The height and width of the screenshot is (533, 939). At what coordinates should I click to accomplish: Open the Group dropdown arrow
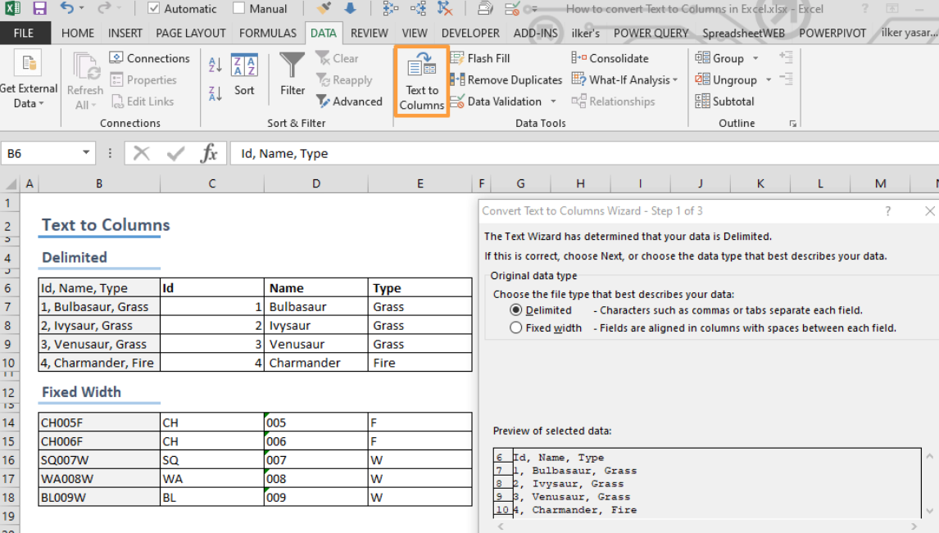click(x=755, y=58)
